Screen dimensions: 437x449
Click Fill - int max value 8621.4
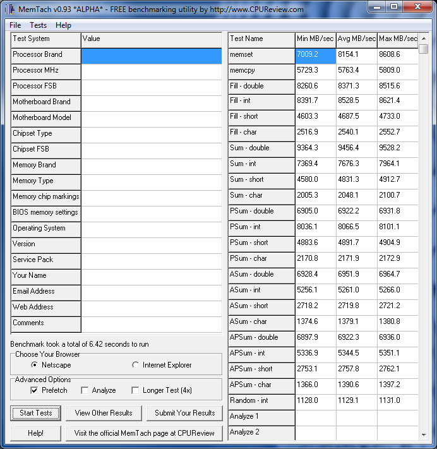[398, 102]
